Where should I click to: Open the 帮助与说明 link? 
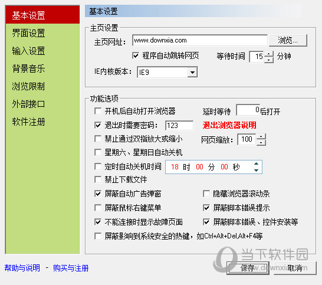point(22,268)
